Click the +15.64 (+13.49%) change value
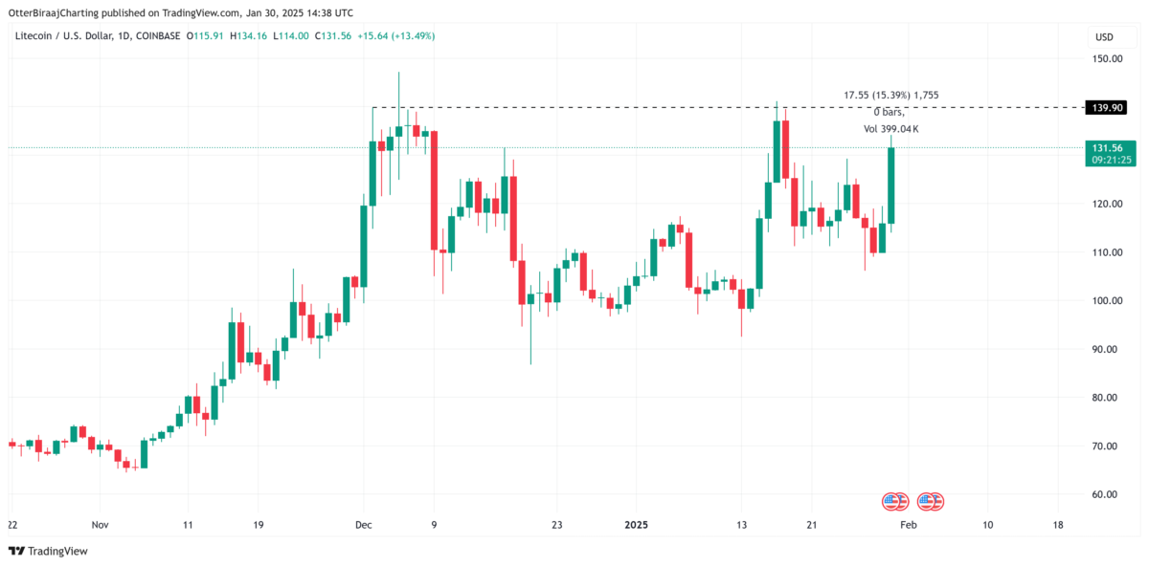1149x566 pixels. point(395,36)
